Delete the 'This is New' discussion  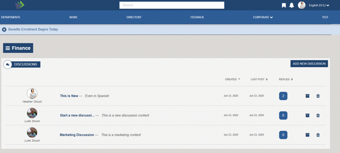318,96
